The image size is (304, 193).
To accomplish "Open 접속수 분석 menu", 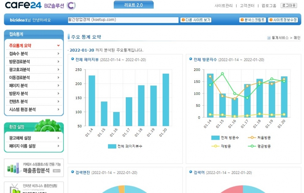I will point(18,54).
